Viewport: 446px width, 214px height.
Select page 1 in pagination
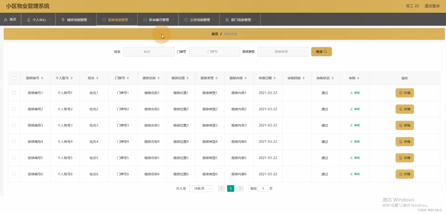click(x=230, y=189)
